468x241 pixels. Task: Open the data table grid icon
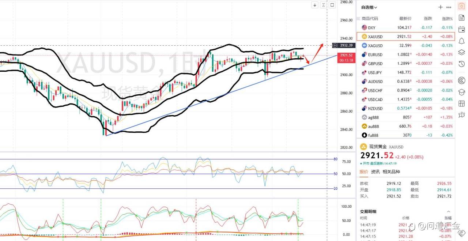tap(461, 104)
